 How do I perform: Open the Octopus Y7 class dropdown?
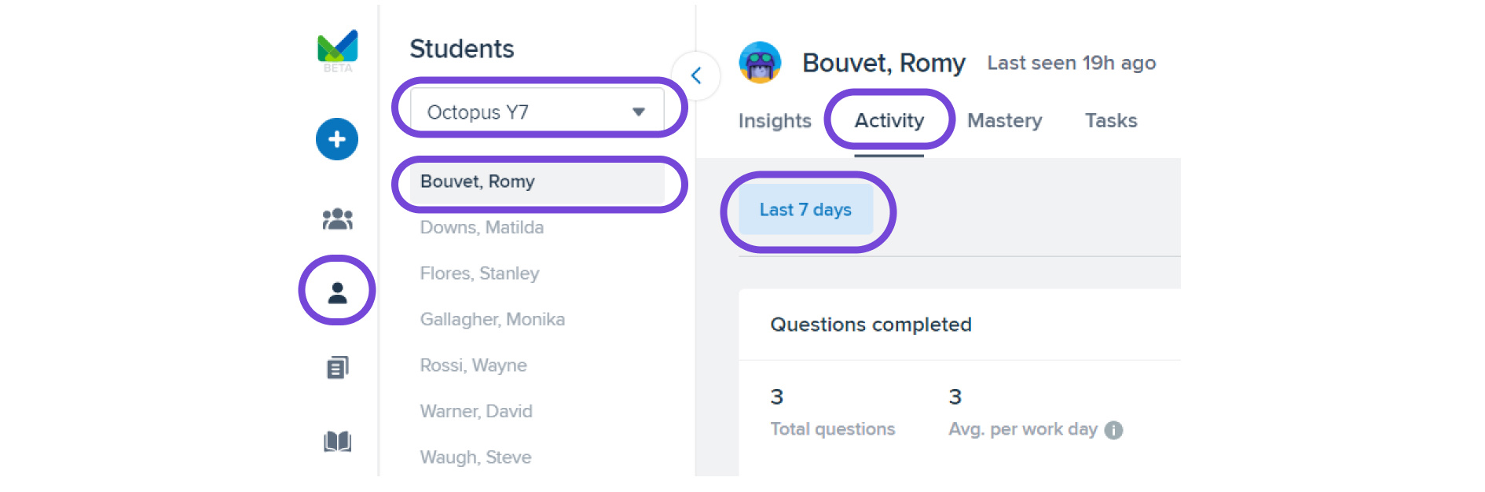click(x=537, y=112)
